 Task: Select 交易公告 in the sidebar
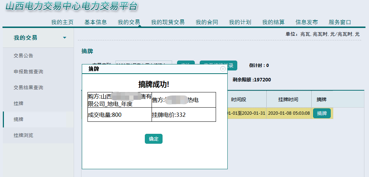tap(23, 56)
